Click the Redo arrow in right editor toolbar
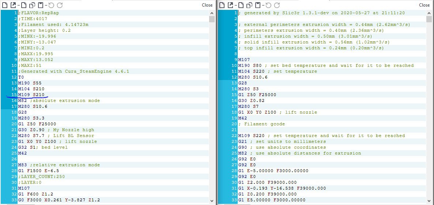 click(x=277, y=5)
